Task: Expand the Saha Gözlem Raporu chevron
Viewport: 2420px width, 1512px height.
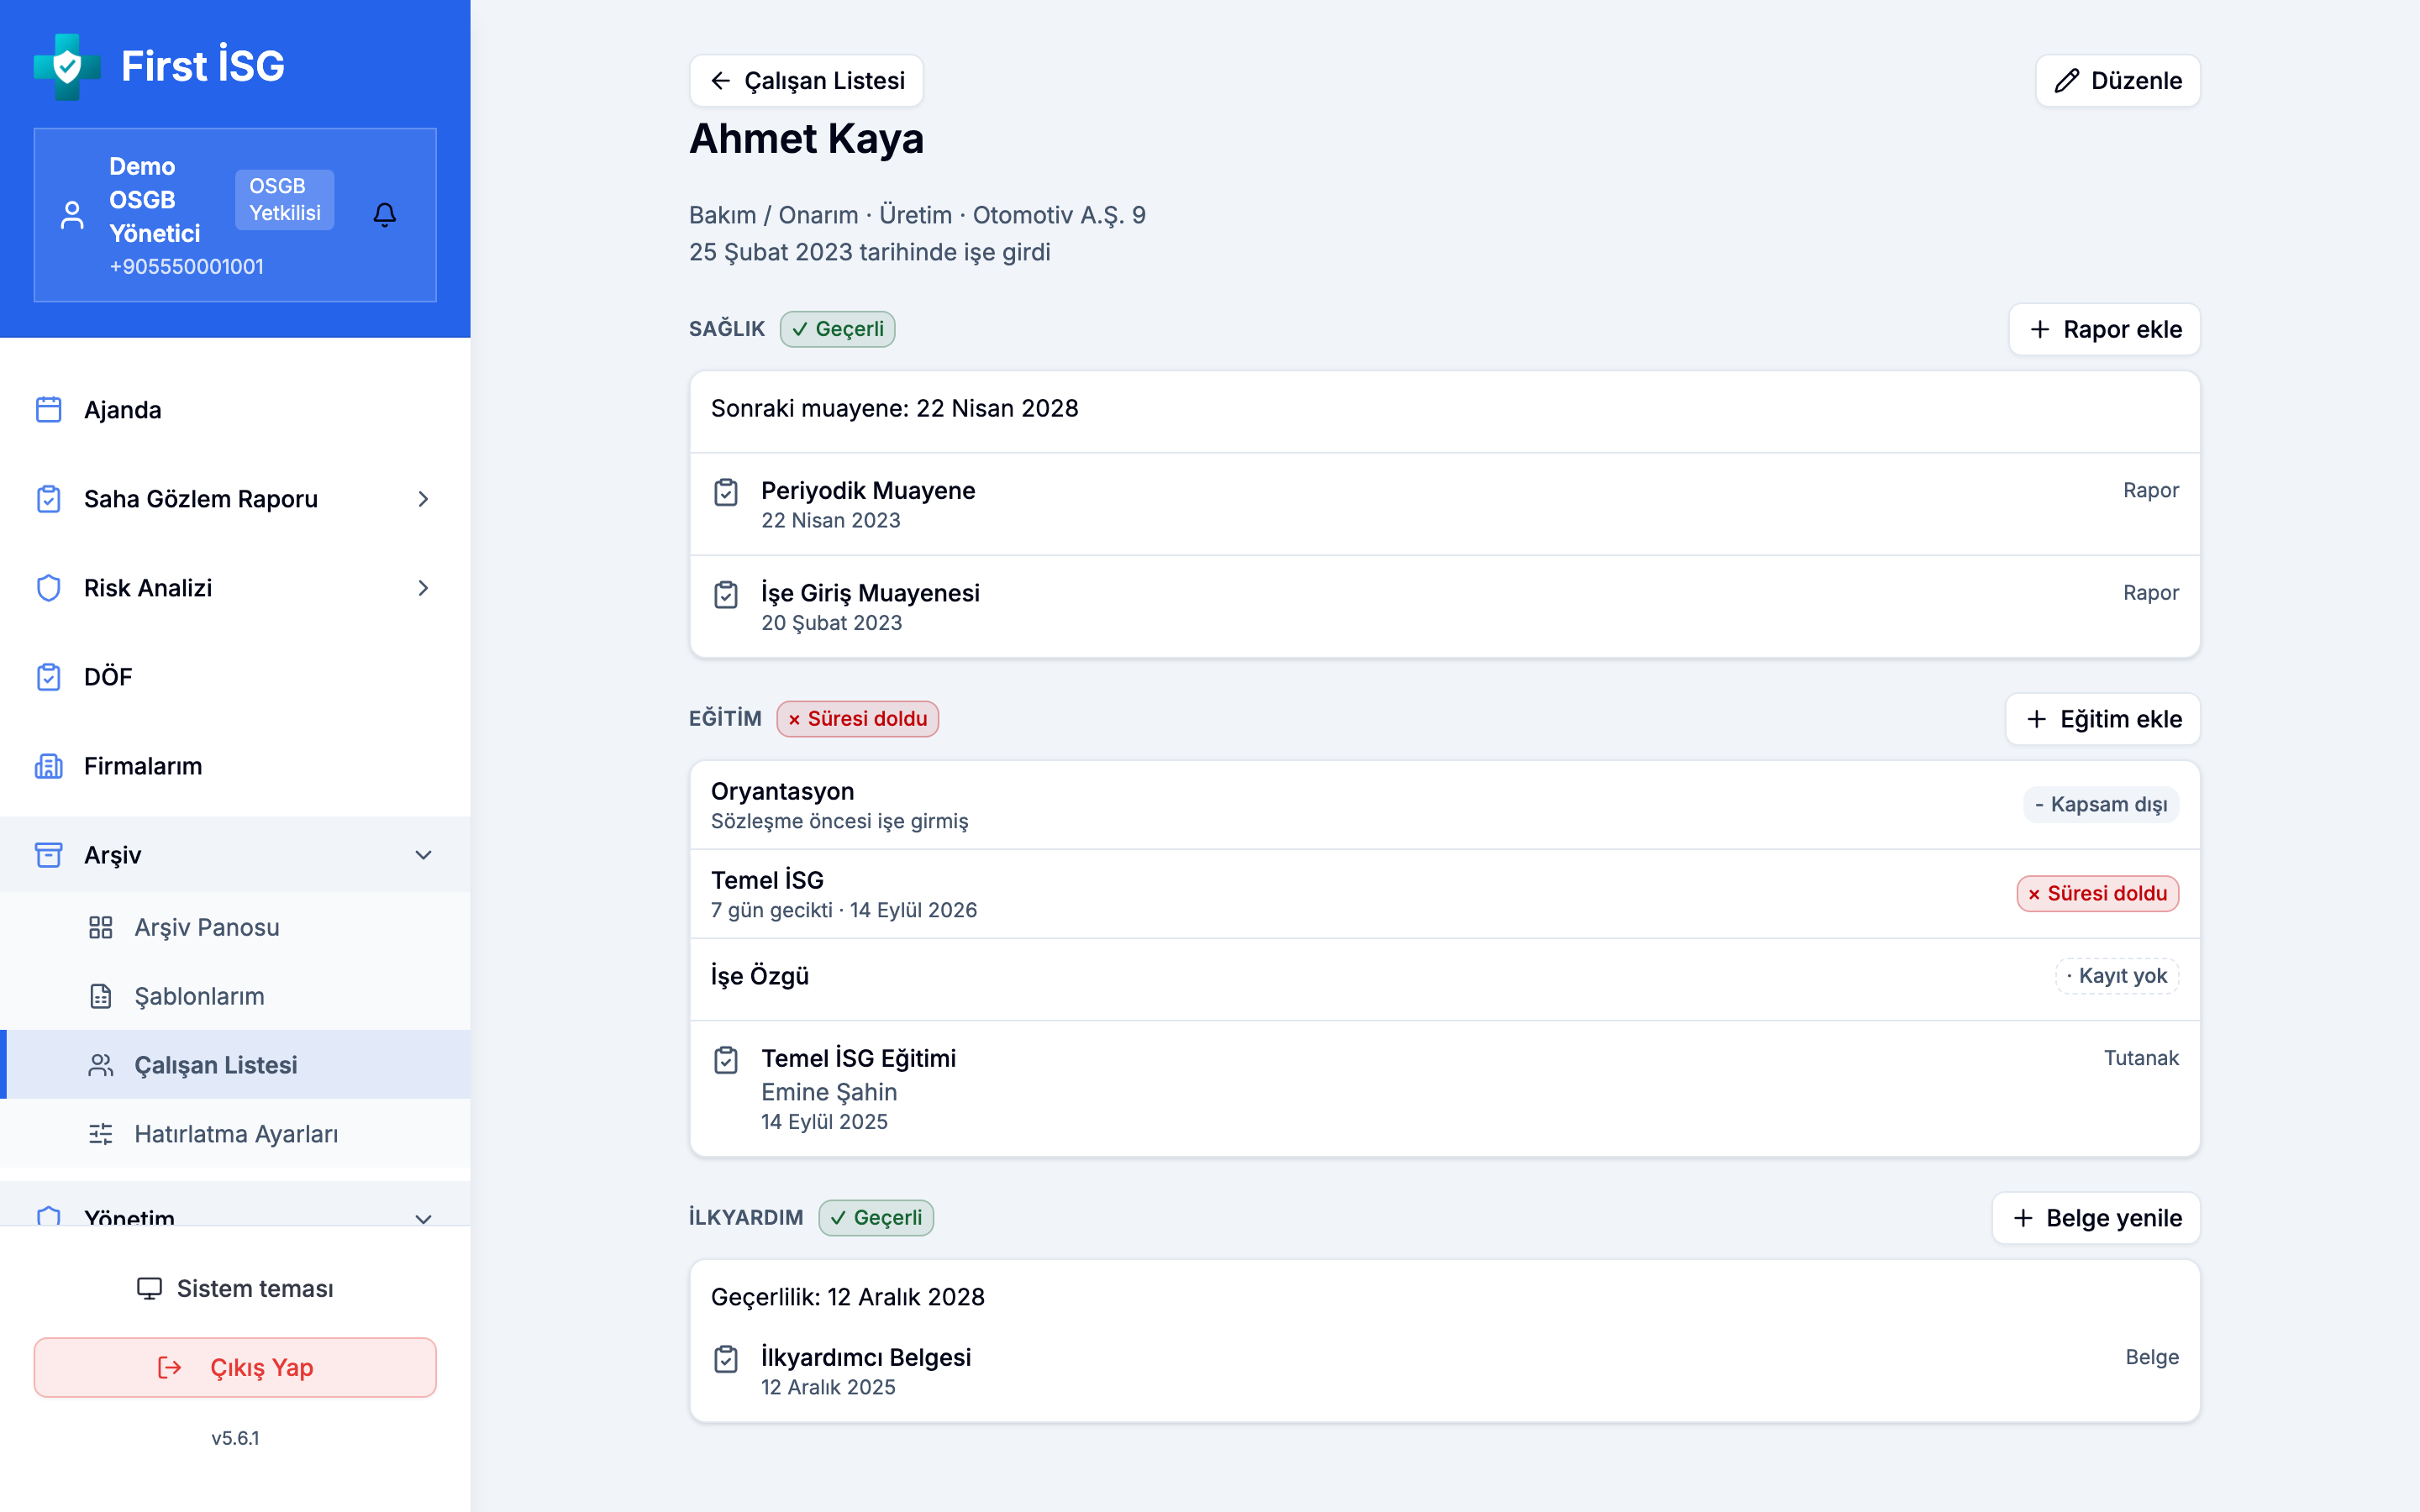Action: coord(424,499)
